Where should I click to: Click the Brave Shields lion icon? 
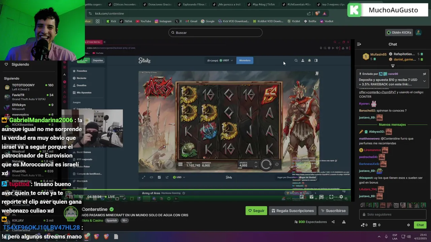click(317, 13)
